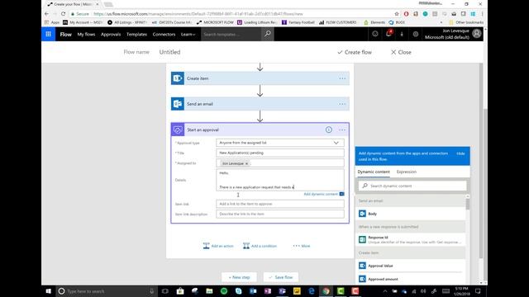This screenshot has width=529, height=297.
Task: Click the SharePoint icon on Create item
Action: click(178, 78)
